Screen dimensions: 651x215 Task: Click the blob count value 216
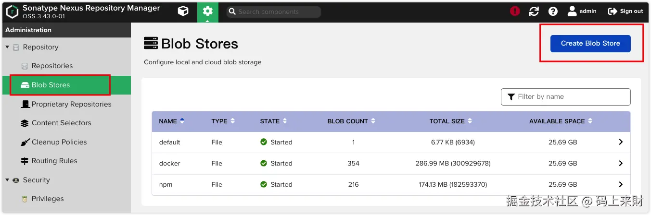353,184
